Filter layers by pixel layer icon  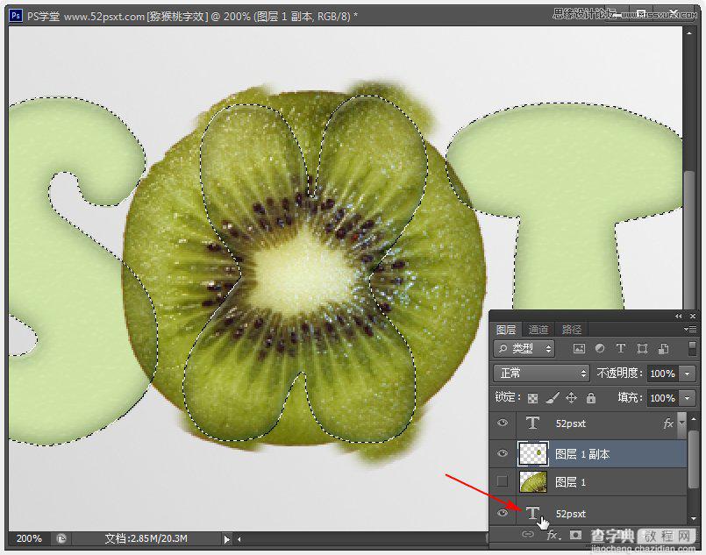pyautogui.click(x=579, y=348)
